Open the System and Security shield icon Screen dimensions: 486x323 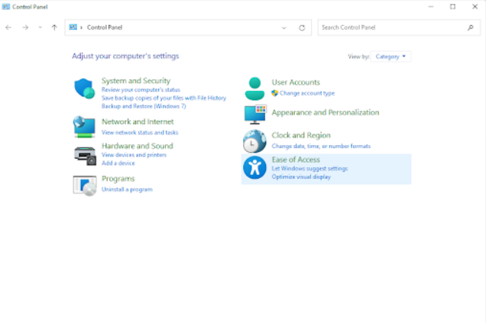(x=84, y=89)
